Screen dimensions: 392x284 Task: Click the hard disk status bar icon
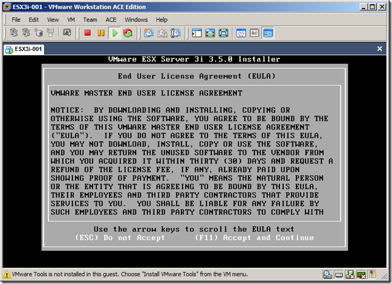(x=339, y=275)
